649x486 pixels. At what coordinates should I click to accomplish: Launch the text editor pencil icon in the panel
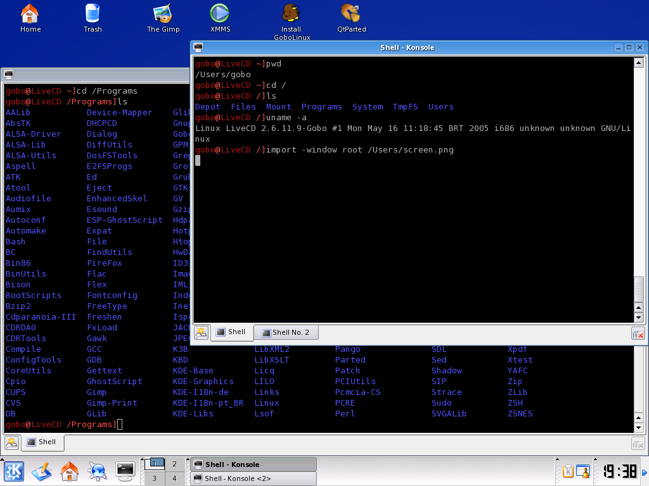click(x=41, y=471)
